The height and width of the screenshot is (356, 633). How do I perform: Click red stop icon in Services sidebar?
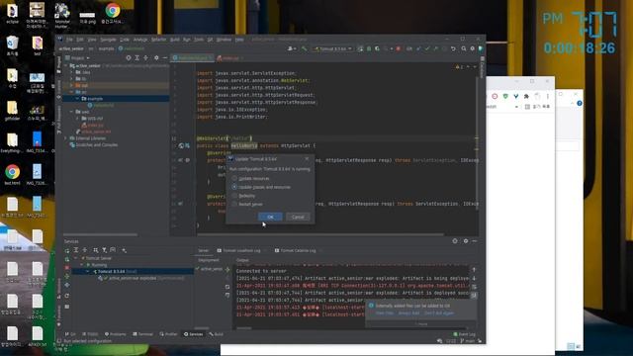pyautogui.click(x=67, y=268)
